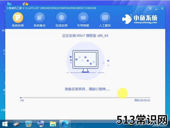Click the 正在安装:Win7 旗舰版 x86_64 heading
This screenshot has width=170, height=128.
[x=85, y=36]
